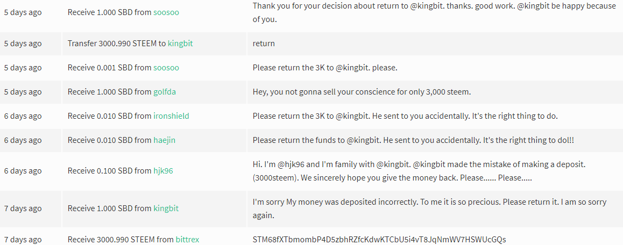The height and width of the screenshot is (245, 623).
Task: Click kingbit link in the 7 days ago row
Action: (166, 208)
